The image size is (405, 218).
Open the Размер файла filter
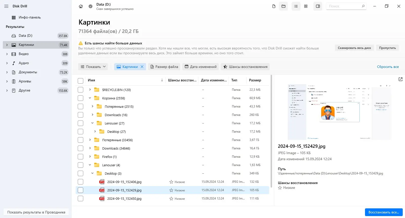point(164,67)
